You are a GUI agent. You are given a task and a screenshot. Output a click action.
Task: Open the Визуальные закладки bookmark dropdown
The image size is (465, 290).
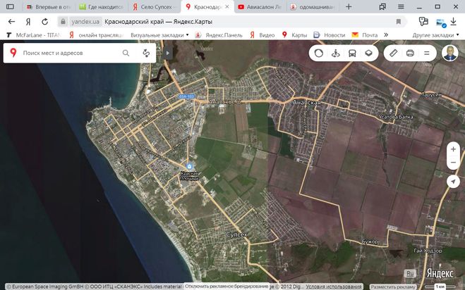pyautogui.click(x=159, y=34)
